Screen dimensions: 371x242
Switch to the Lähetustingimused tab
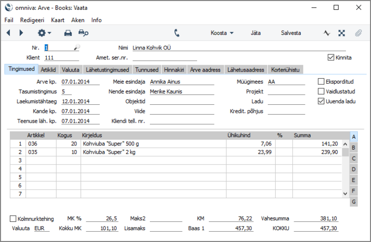pos(107,70)
